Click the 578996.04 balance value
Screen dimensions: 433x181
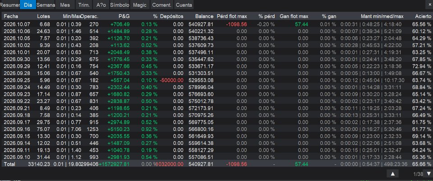tap(201, 87)
